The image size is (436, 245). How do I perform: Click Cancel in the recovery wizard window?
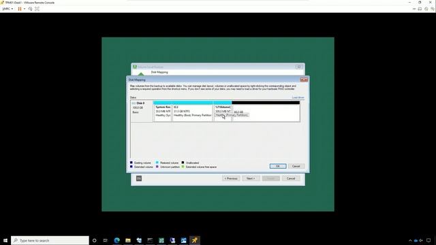coord(291,178)
